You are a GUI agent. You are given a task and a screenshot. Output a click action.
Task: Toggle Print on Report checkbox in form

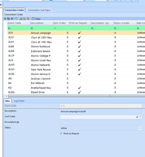[x=61, y=133]
